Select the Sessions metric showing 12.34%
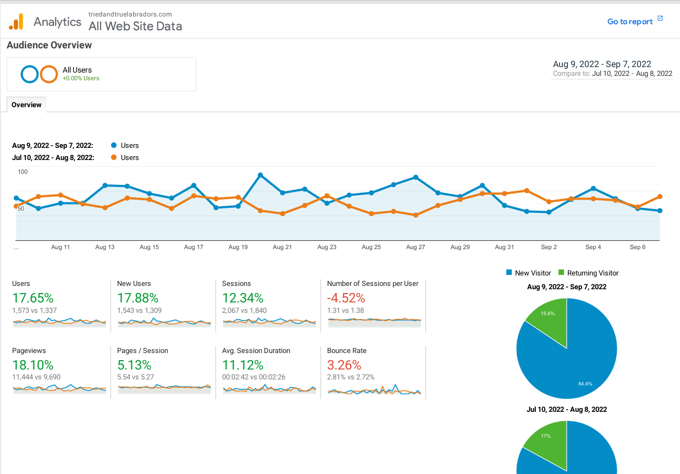Screen dimensions: 680x474 pyautogui.click(x=269, y=306)
